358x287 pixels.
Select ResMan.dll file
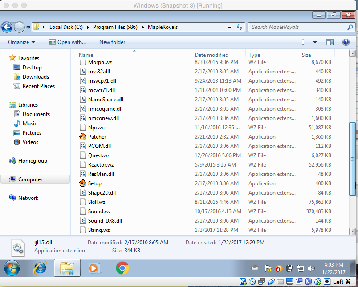point(101,174)
